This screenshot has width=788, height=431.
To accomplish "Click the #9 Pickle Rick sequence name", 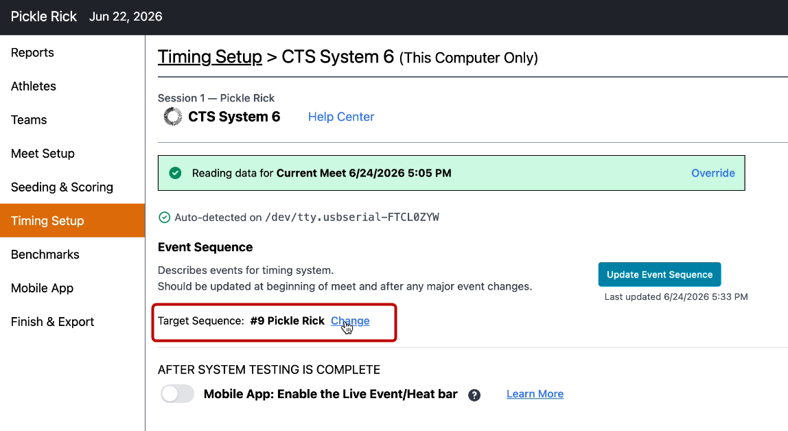I will [287, 321].
